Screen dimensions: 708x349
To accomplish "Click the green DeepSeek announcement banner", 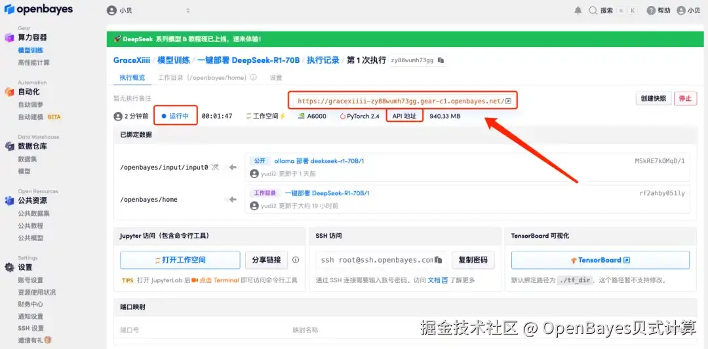I will click(405, 39).
